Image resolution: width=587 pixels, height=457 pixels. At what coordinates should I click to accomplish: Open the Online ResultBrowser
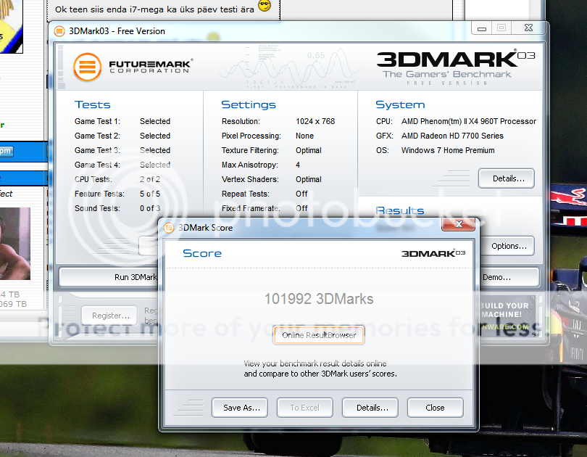[319, 335]
